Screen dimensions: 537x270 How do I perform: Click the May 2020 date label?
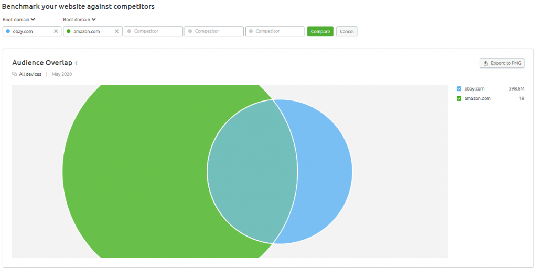pos(62,74)
